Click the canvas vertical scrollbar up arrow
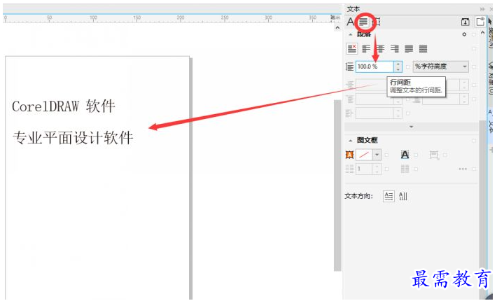This screenshot has height=301, width=497. click(337, 27)
